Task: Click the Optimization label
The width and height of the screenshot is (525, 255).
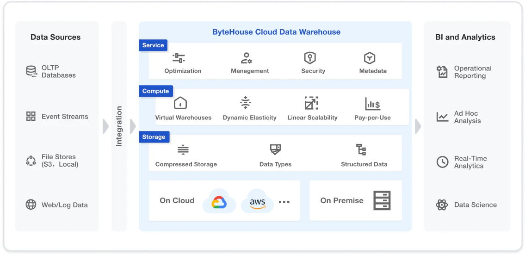Action: click(x=183, y=71)
